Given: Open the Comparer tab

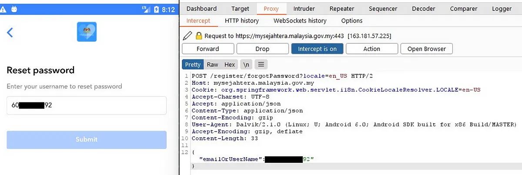Looking at the screenshot, I should pos(463,9).
